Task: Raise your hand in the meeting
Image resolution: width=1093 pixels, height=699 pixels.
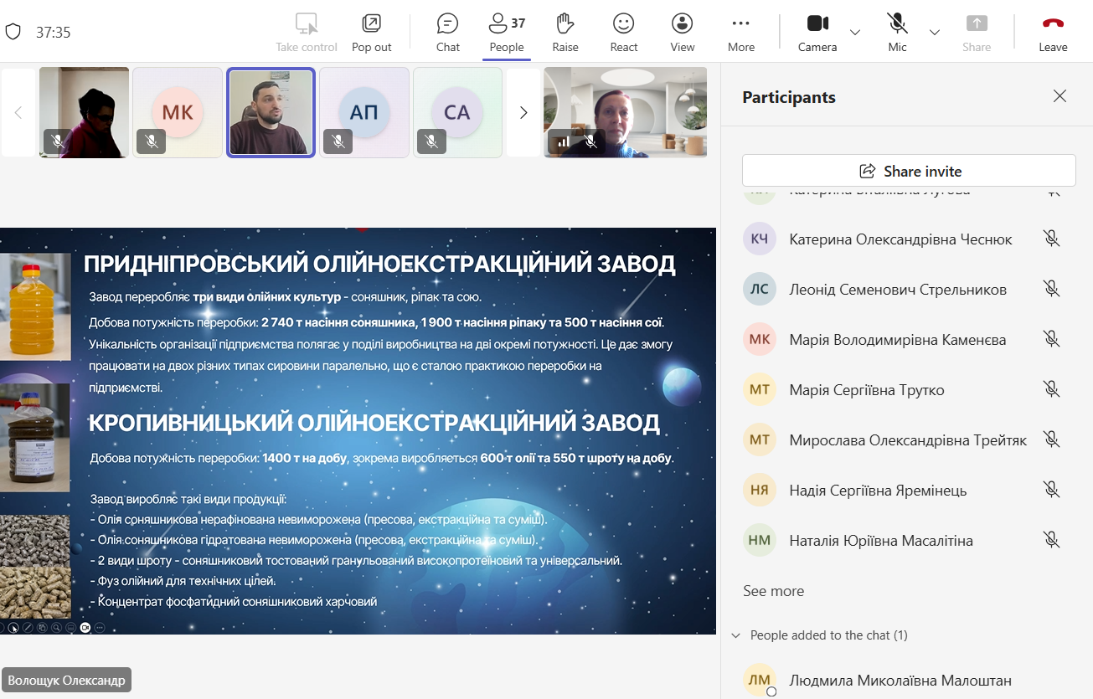Action: tap(565, 32)
